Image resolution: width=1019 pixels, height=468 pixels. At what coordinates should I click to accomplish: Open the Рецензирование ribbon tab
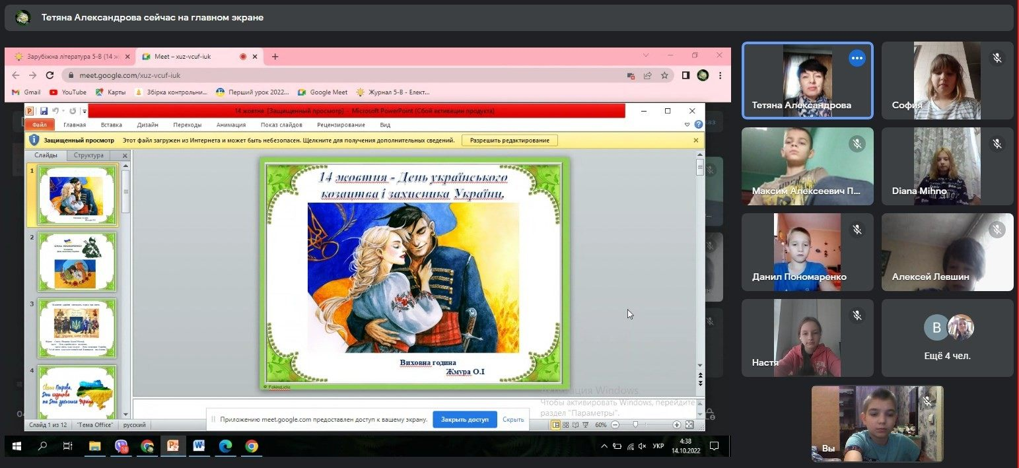click(341, 125)
